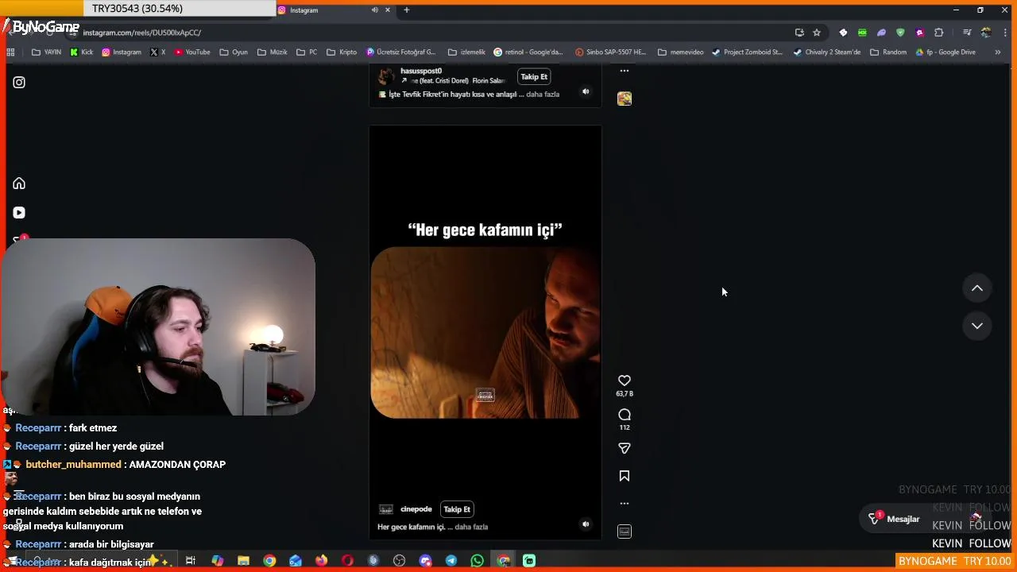Expand Tevfik Fikret caption daha fazla
The width and height of the screenshot is (1017, 572).
pyautogui.click(x=543, y=94)
